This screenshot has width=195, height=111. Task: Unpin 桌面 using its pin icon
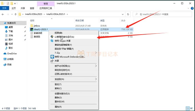(x=25, y=27)
